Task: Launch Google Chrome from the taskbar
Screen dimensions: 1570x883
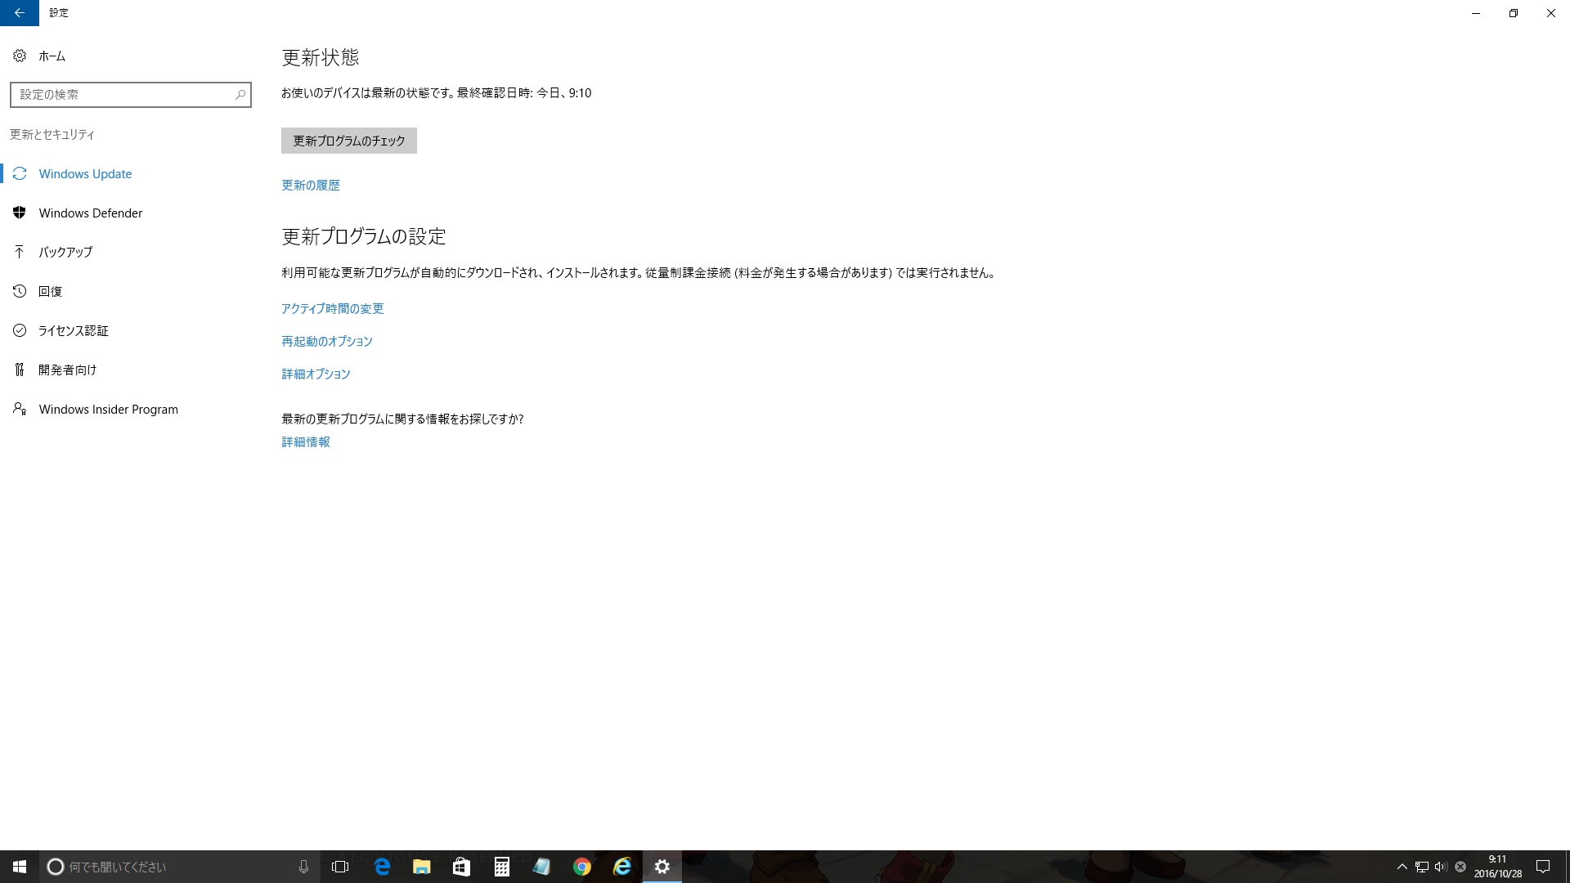Action: [x=581, y=867]
